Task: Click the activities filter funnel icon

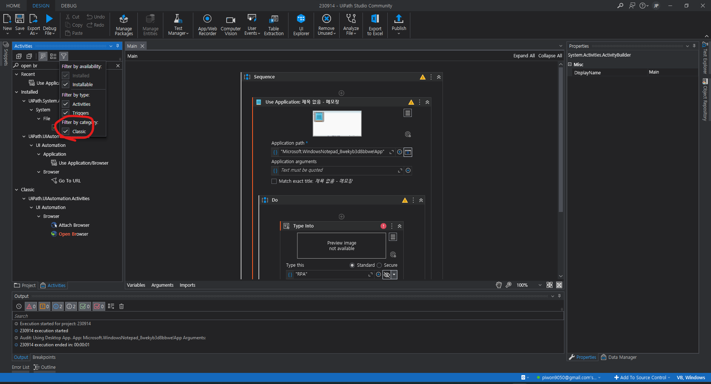Action: pos(64,56)
